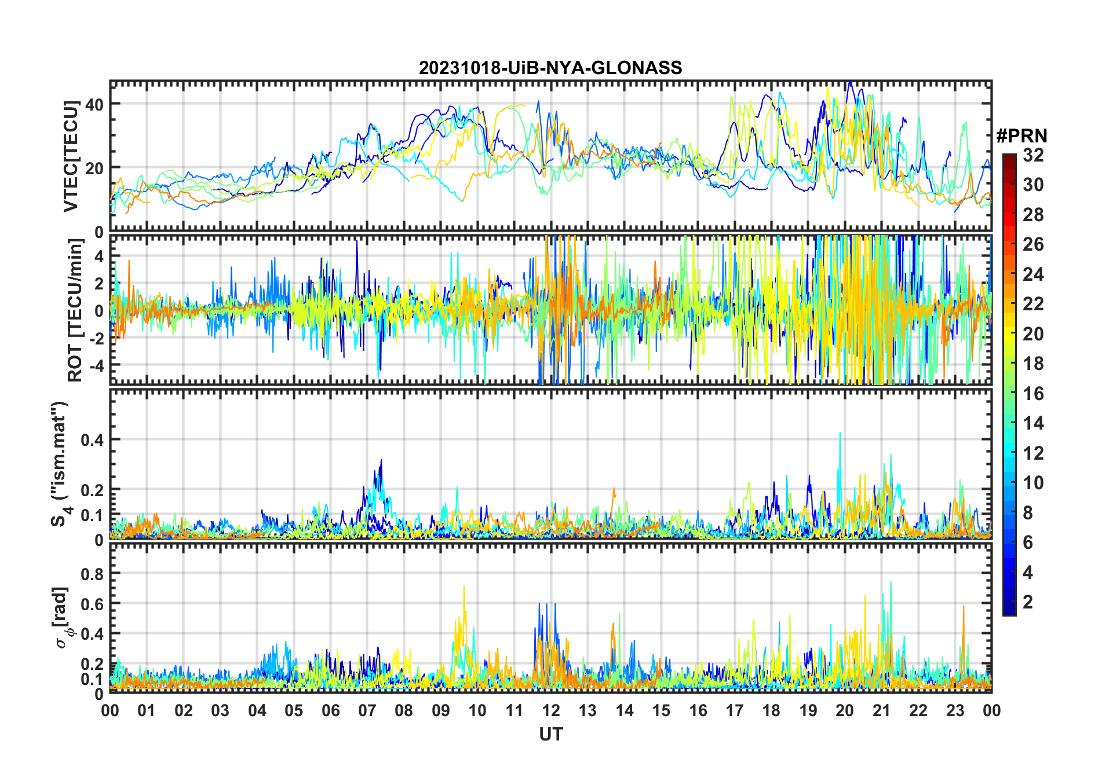Click x-axis tick label 08
The height and width of the screenshot is (770, 1102).
404,711
